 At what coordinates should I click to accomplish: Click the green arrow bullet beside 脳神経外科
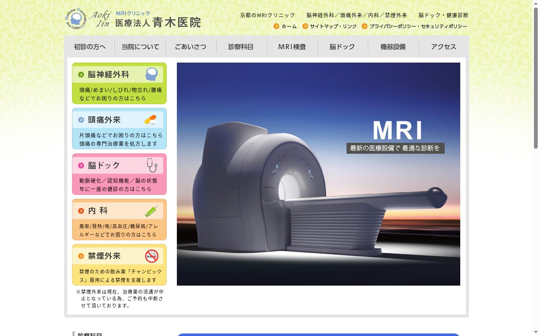click(x=81, y=75)
